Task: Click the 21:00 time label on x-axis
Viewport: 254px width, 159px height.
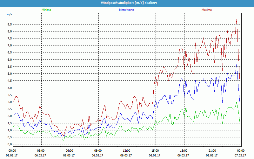Action: (x=212, y=151)
